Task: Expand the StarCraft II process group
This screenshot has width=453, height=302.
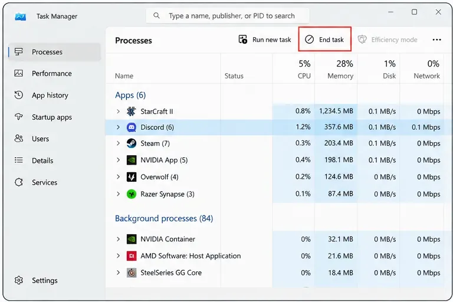Action: pyautogui.click(x=118, y=111)
